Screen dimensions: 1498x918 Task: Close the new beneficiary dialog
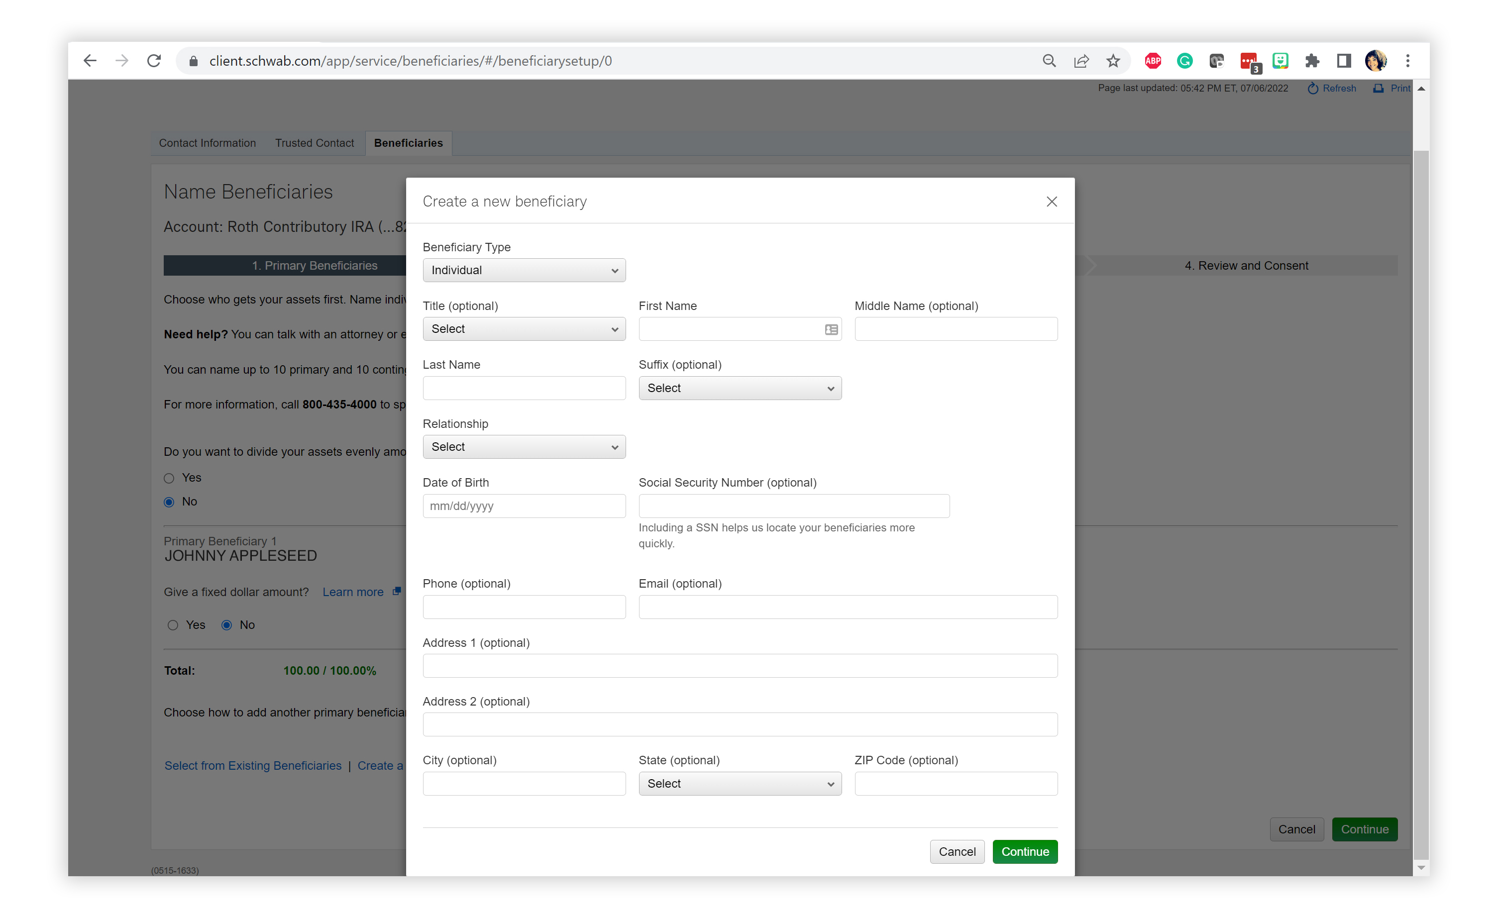click(x=1051, y=201)
